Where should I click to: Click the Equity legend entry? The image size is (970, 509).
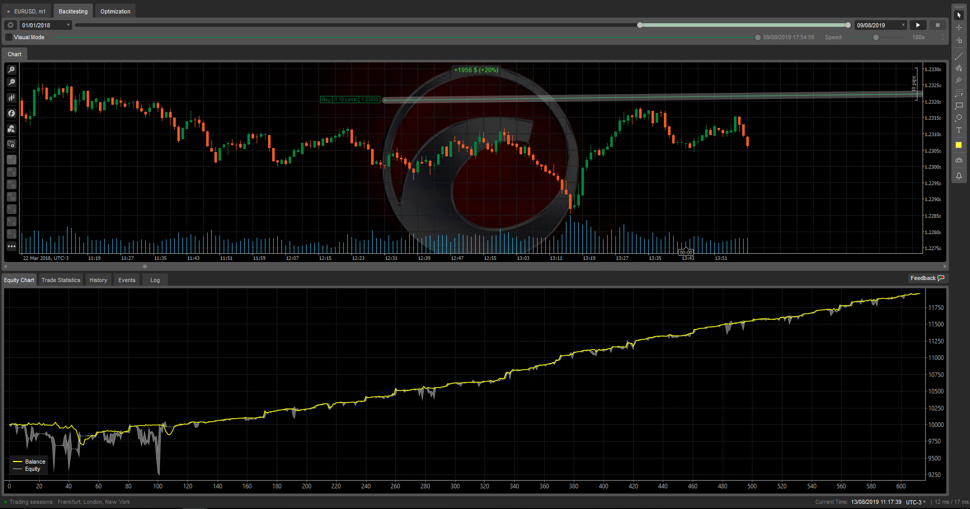pyautogui.click(x=27, y=469)
